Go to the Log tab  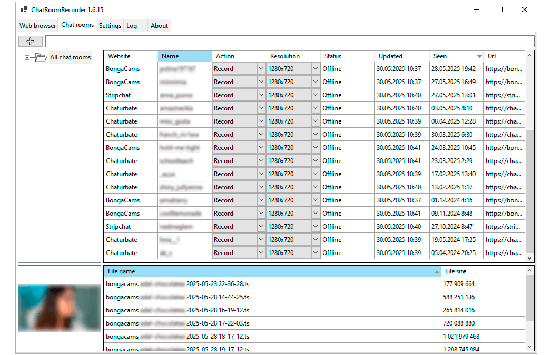click(132, 25)
